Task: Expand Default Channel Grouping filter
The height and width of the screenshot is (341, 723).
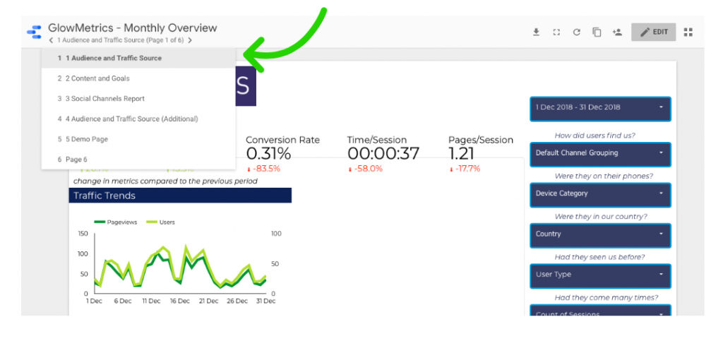Action: 599,152
